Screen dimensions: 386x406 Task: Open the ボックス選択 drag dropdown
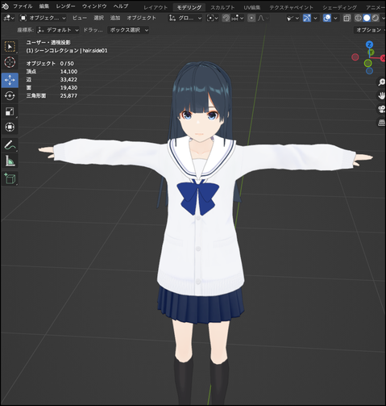point(128,30)
